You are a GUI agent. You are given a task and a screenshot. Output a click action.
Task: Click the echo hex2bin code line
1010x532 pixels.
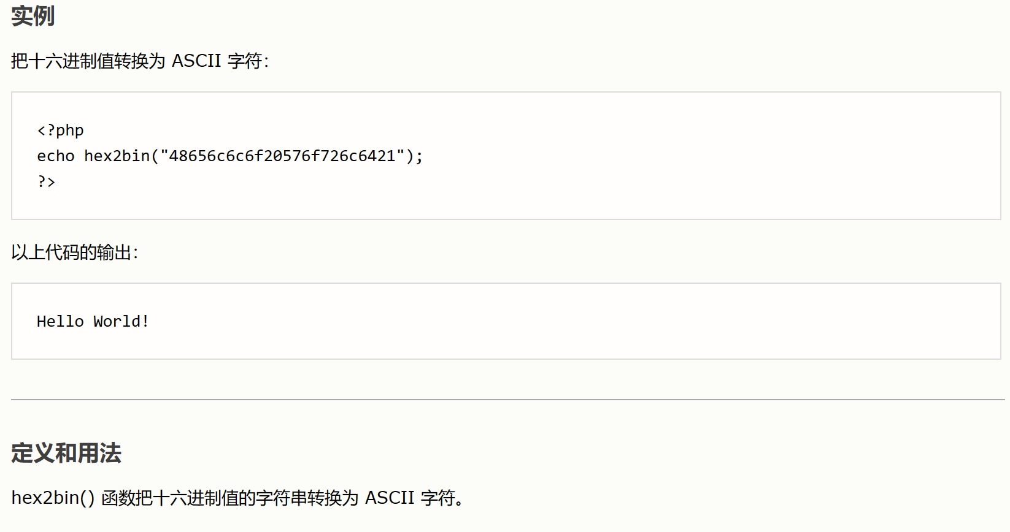pyautogui.click(x=230, y=156)
